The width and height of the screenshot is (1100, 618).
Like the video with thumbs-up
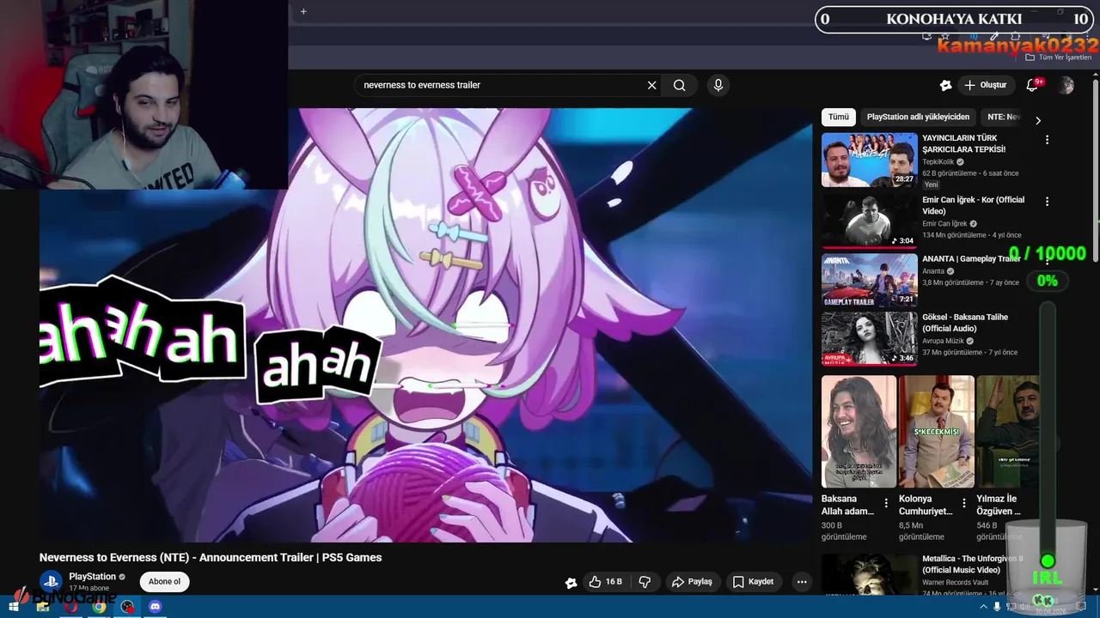[x=605, y=582]
